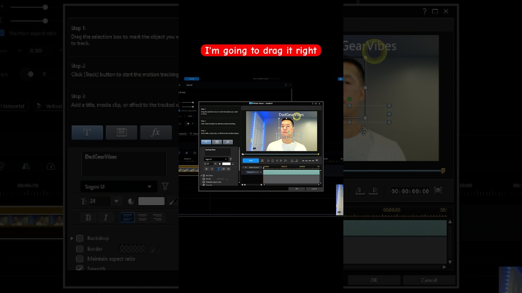Click the help question mark in small dialog
The image size is (522, 293).
coord(312,104)
